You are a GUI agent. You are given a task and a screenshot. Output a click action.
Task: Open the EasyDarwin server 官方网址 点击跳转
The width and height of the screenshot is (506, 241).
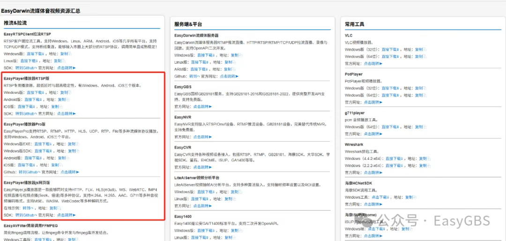tap(229, 76)
